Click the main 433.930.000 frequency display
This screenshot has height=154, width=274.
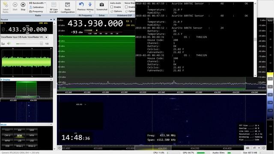(95, 24)
